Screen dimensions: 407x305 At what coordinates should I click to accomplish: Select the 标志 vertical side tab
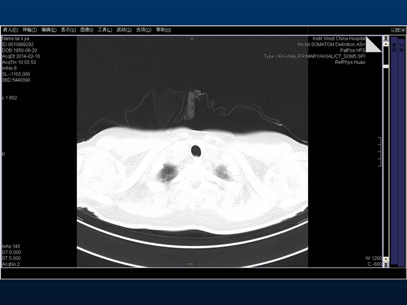[x=394, y=47]
